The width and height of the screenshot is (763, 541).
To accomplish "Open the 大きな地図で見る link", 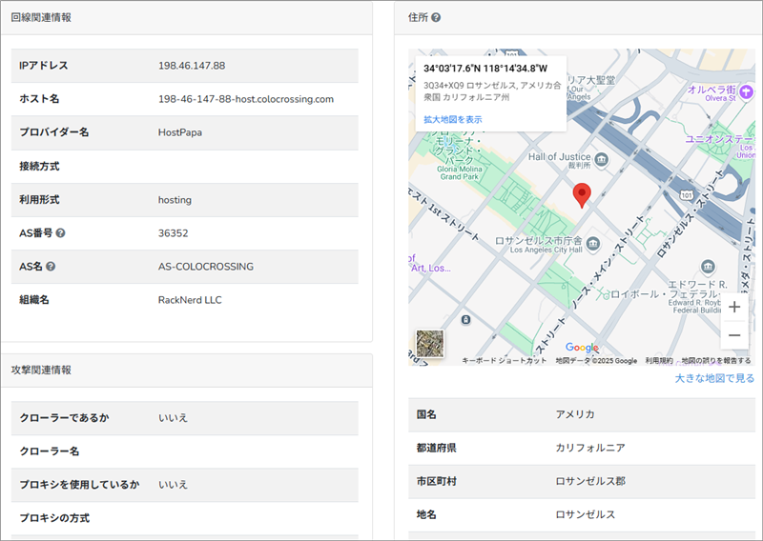I will [x=714, y=378].
